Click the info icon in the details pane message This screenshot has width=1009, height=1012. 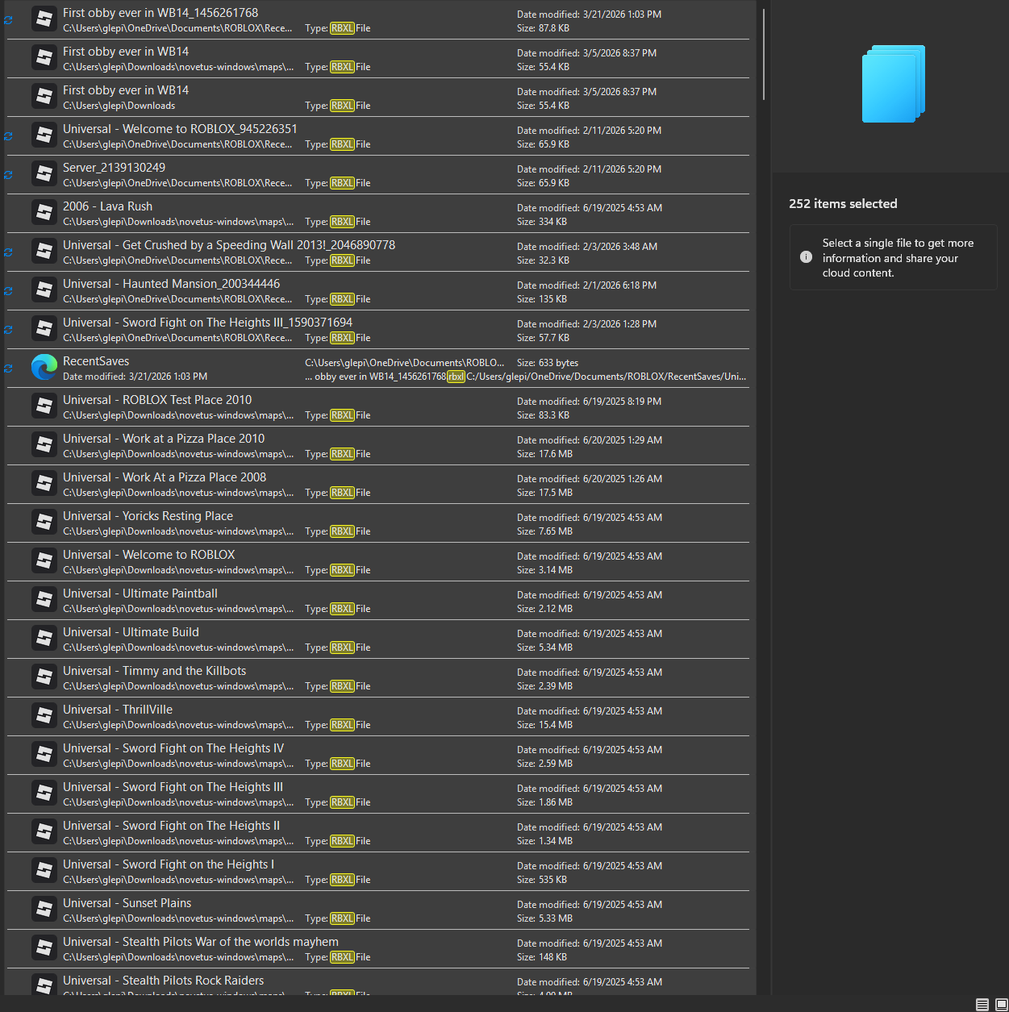click(806, 257)
